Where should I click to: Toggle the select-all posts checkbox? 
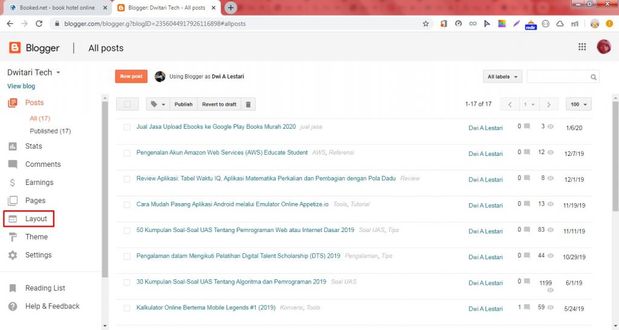tap(127, 104)
